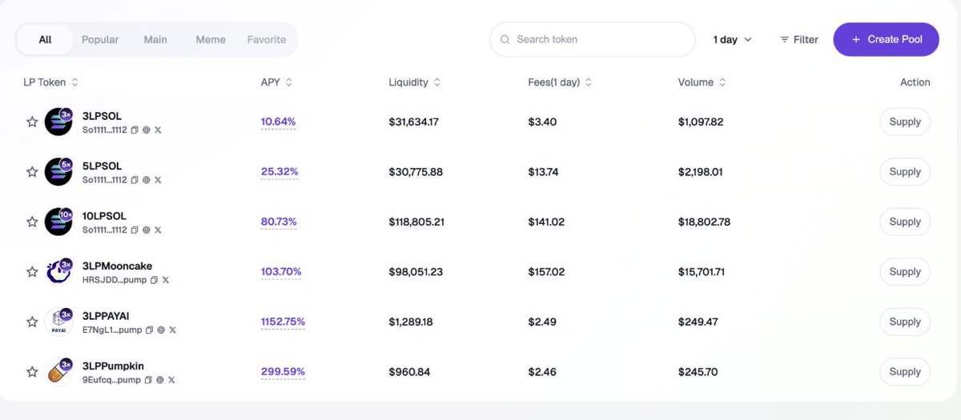Click the 1152.75% APY for 3LPPAYAI

283,322
